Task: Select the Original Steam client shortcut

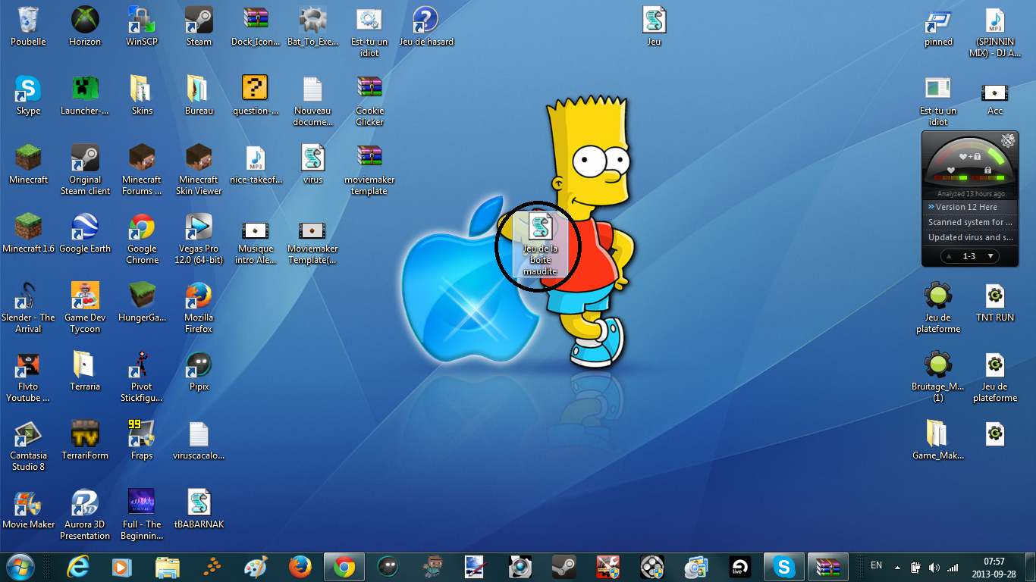Action: tap(85, 170)
